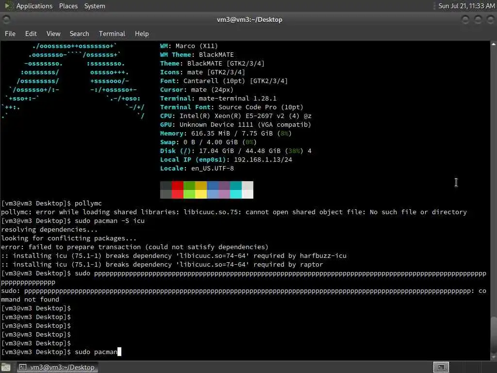Open the Applications panel menu
Viewport: 497px width, 373px height.
pyautogui.click(x=34, y=6)
